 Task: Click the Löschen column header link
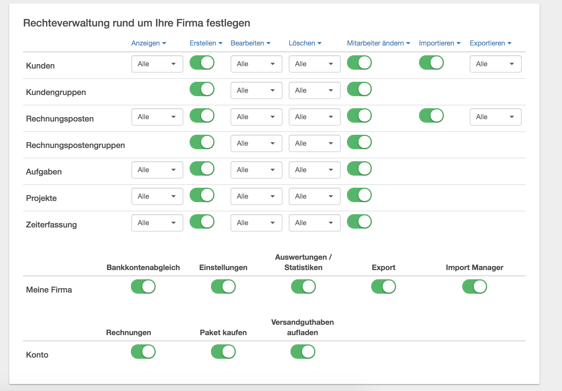tap(305, 43)
